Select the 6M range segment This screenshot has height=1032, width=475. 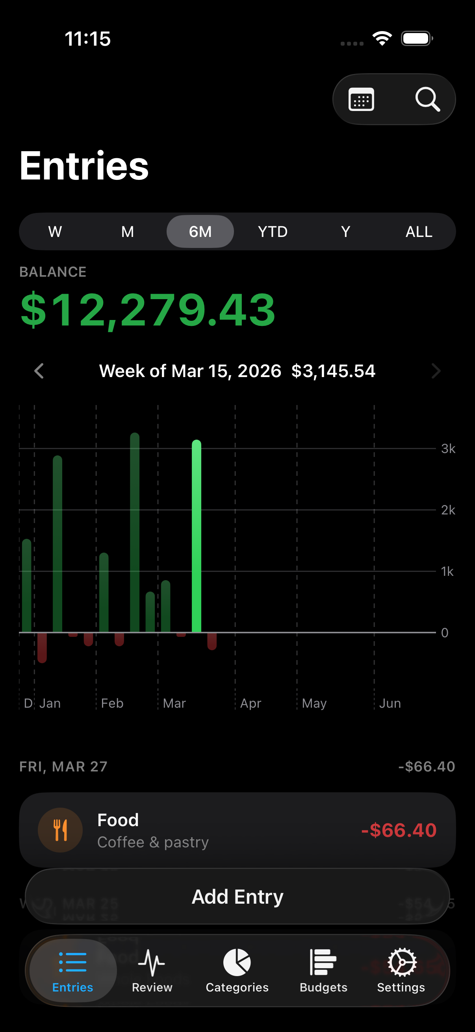point(200,231)
